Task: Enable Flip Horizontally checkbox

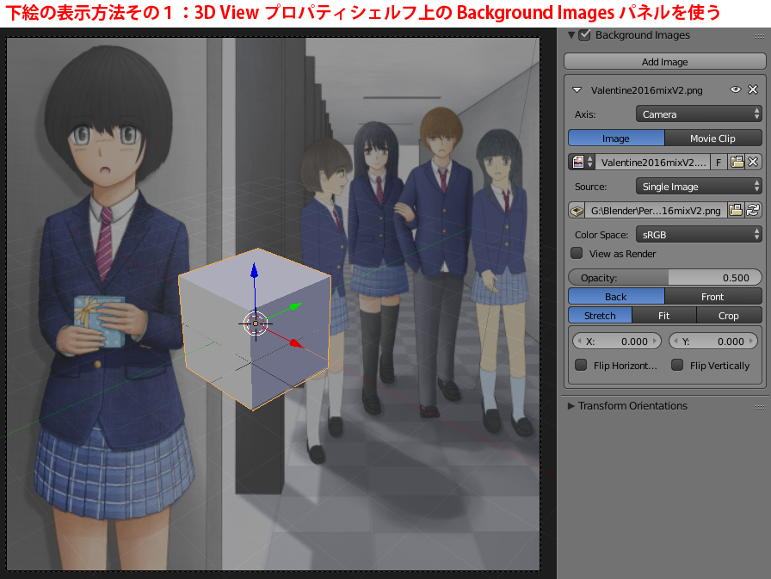Action: point(581,365)
